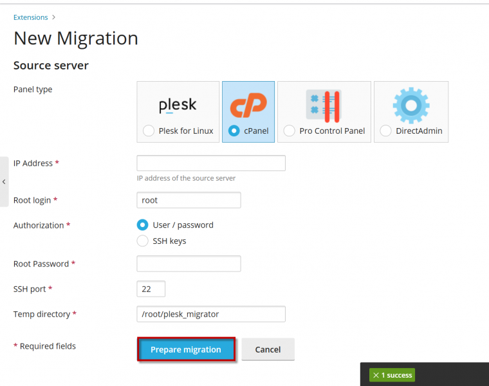Click the Prepare migration button

coord(186,349)
